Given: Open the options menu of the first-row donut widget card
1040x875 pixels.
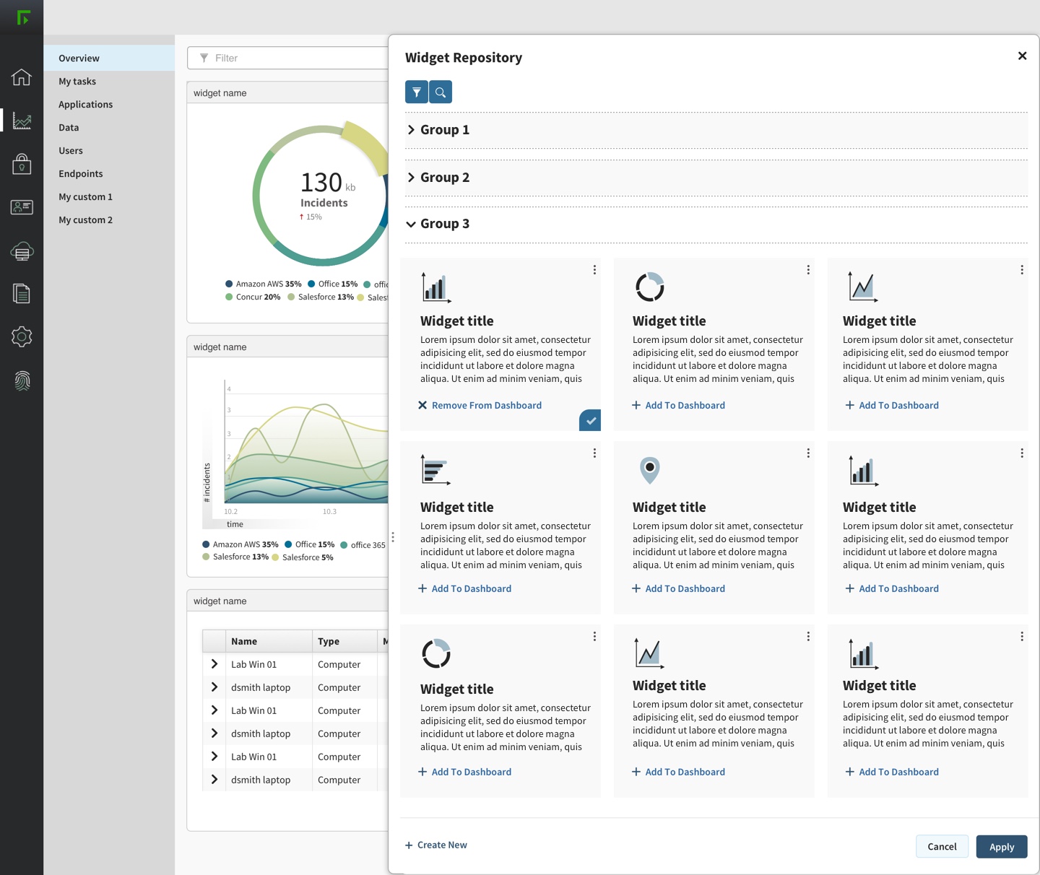Looking at the screenshot, I should point(808,270).
